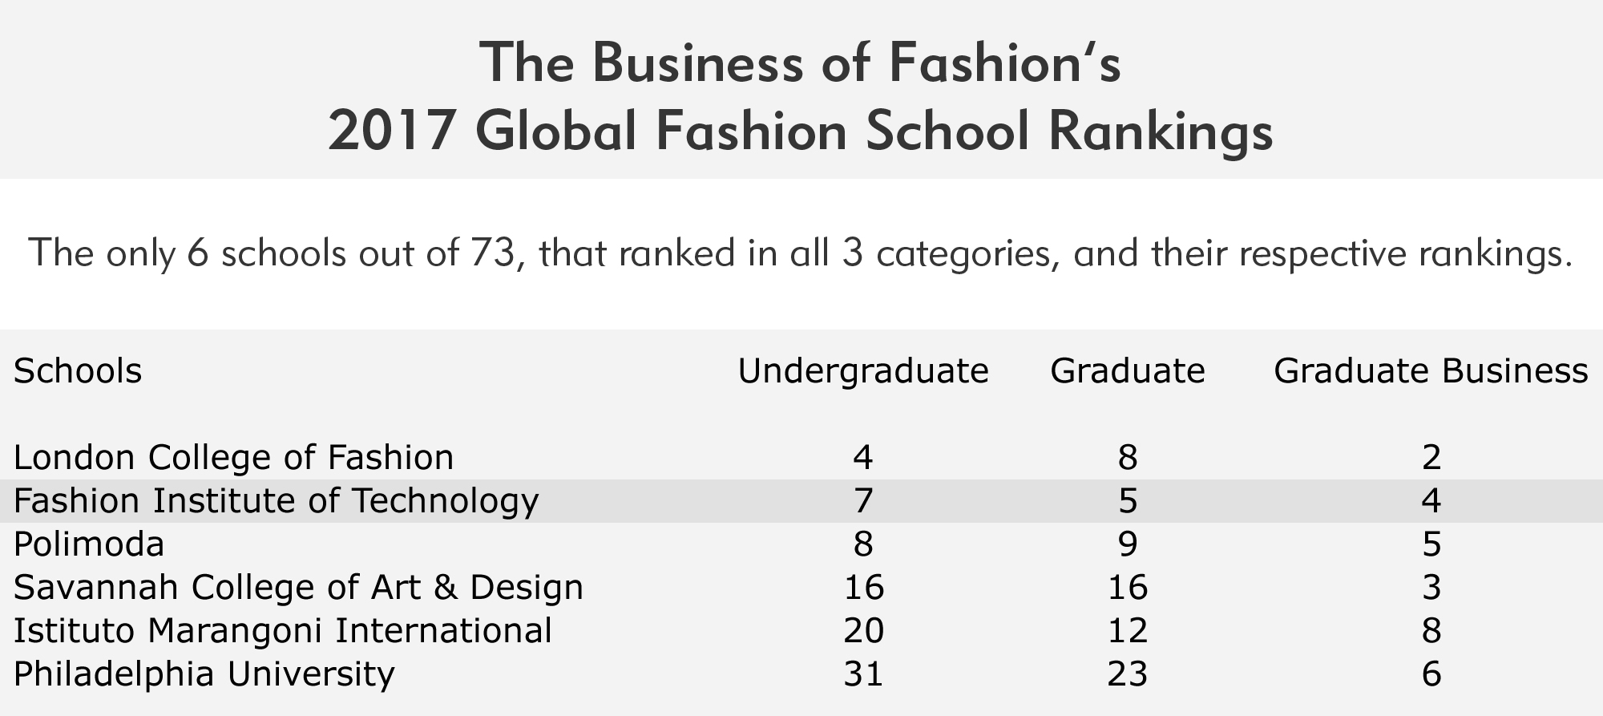Select the London College of Fashion row name
The width and height of the screenshot is (1603, 716).
tap(233, 458)
